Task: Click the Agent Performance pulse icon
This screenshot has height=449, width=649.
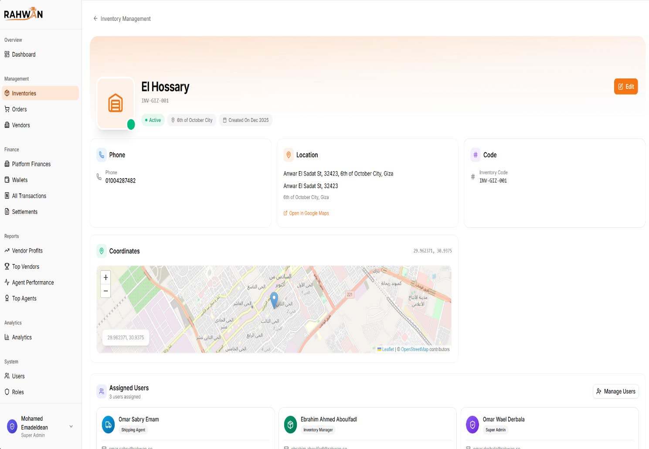Action: [x=7, y=283]
